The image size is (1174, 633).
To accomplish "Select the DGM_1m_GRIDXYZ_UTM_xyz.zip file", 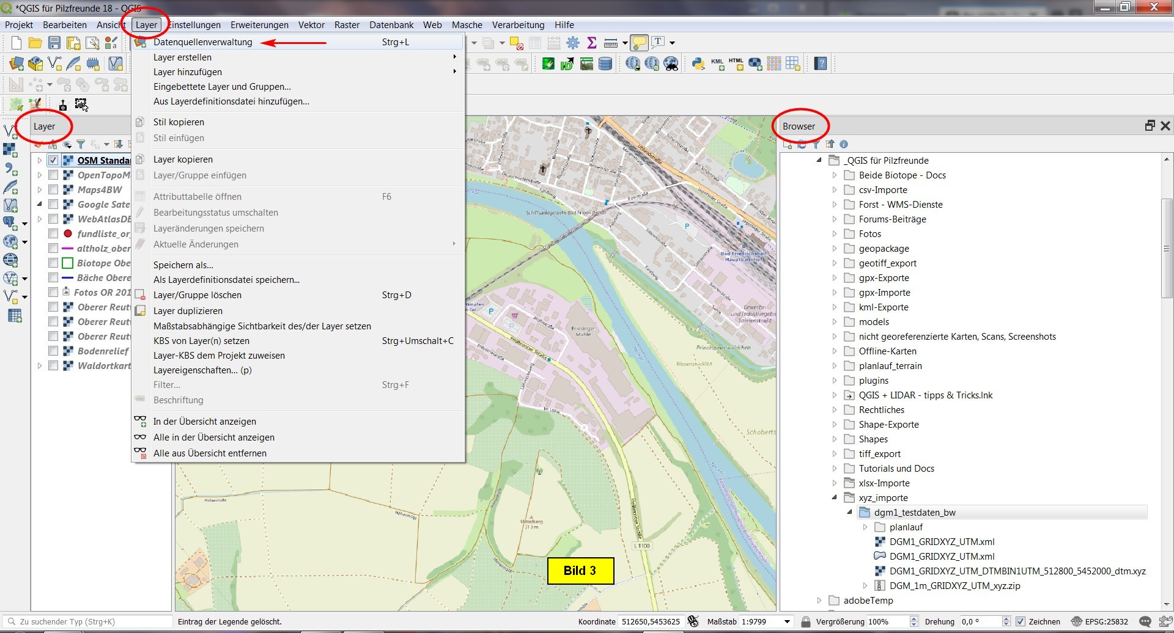I will click(x=954, y=586).
